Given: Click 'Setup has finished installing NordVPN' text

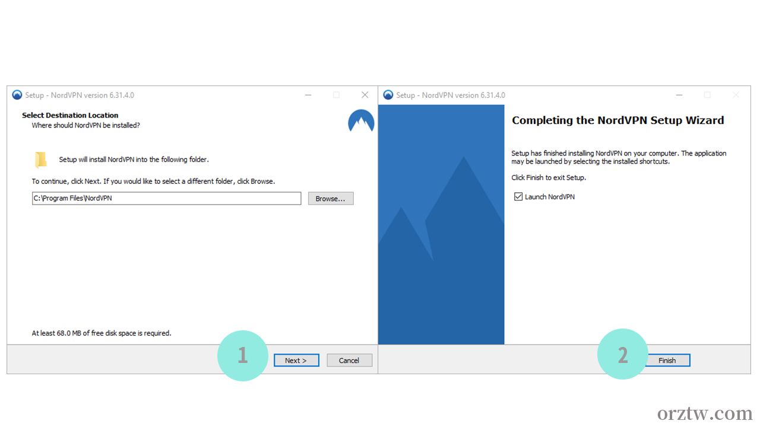Looking at the screenshot, I should point(619,157).
